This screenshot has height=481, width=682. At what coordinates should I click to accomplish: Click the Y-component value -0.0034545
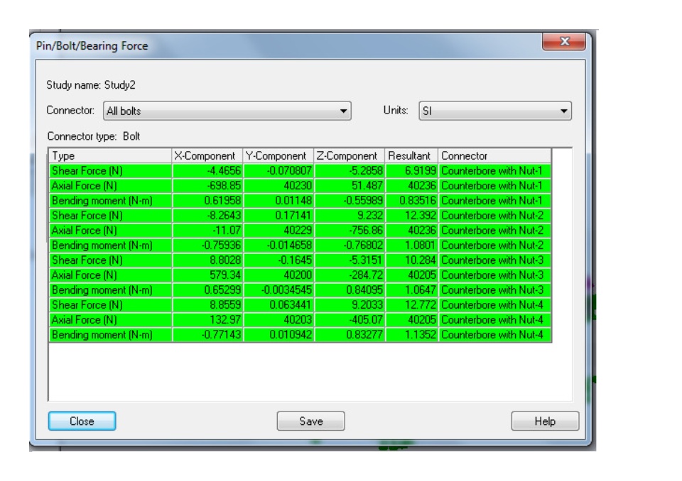286,290
